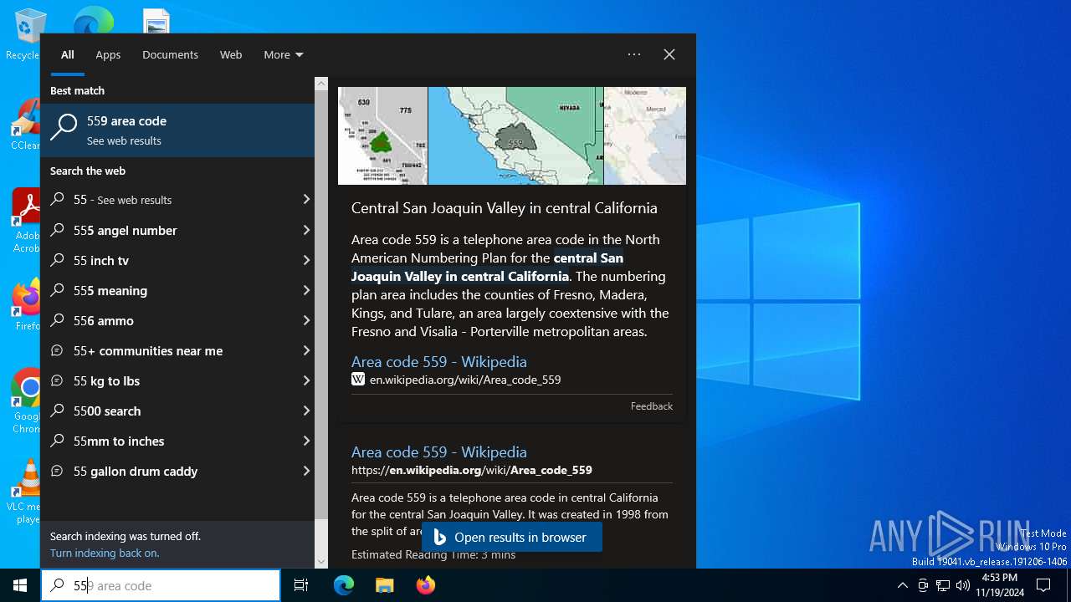The height and width of the screenshot is (602, 1071).
Task: Click the en.wikipedia.org/wiki/Area_code_559 URL
Action: (x=465, y=380)
